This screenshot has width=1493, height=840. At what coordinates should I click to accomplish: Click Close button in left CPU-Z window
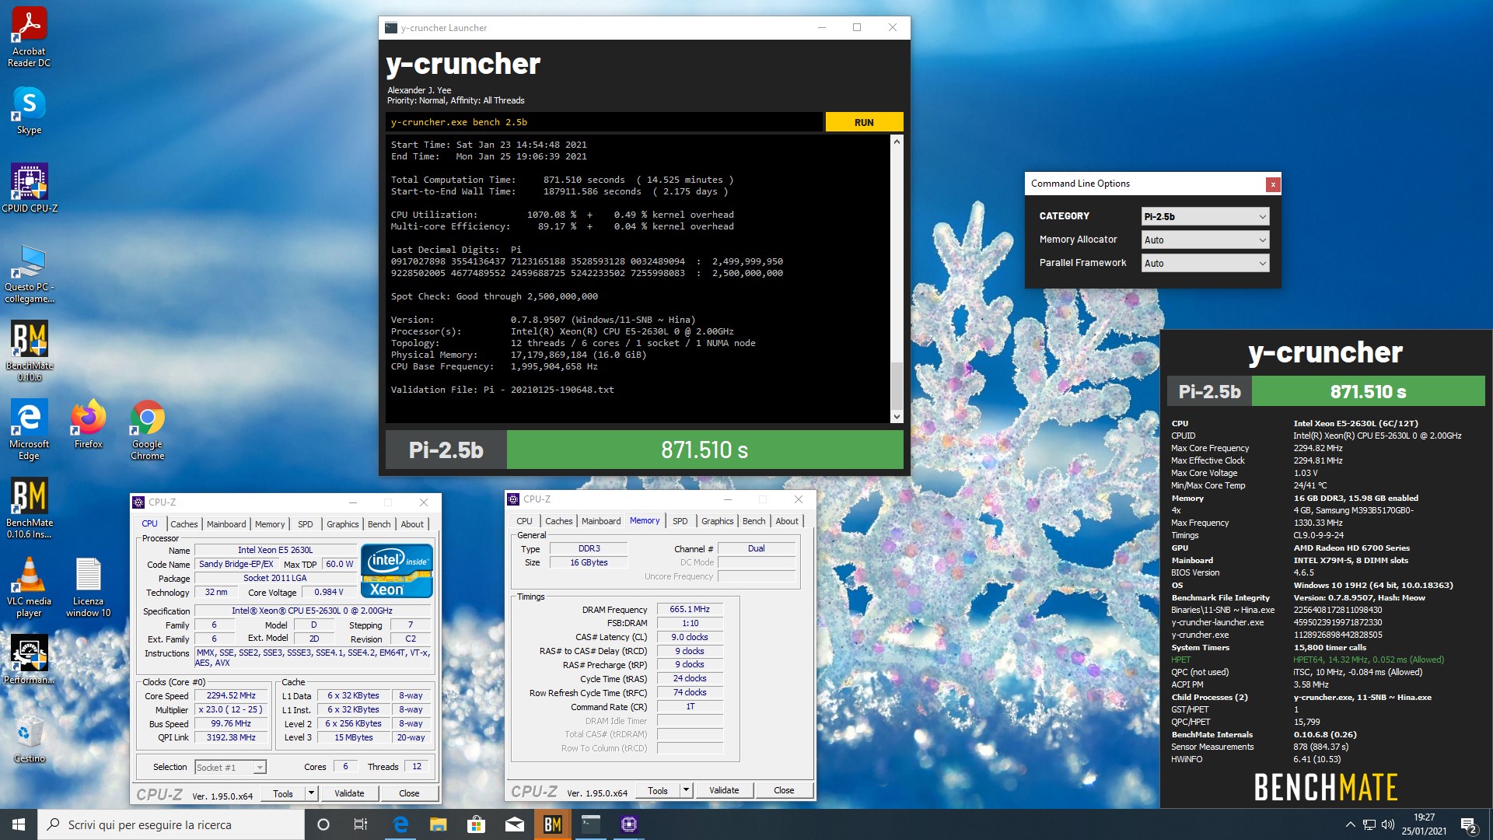(409, 793)
